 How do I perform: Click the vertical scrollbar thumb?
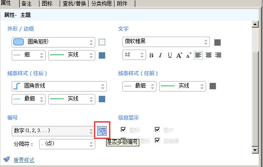click(x=255, y=99)
